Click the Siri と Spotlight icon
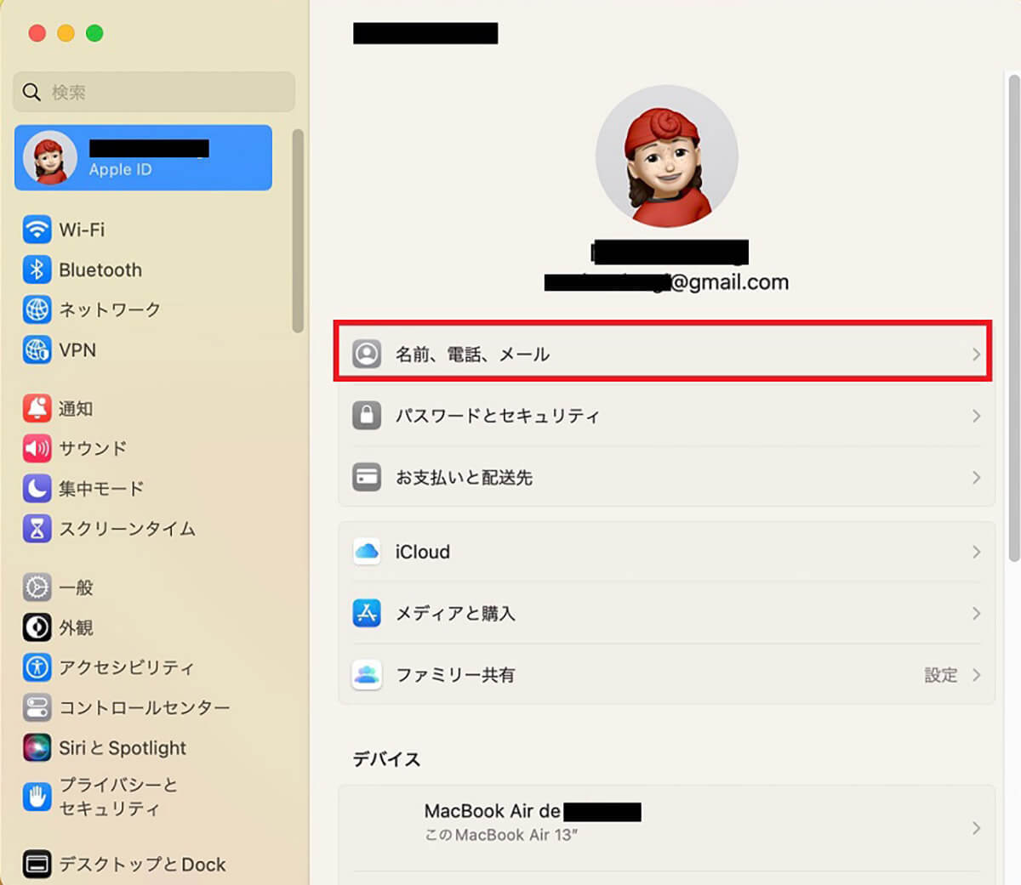 pyautogui.click(x=37, y=747)
